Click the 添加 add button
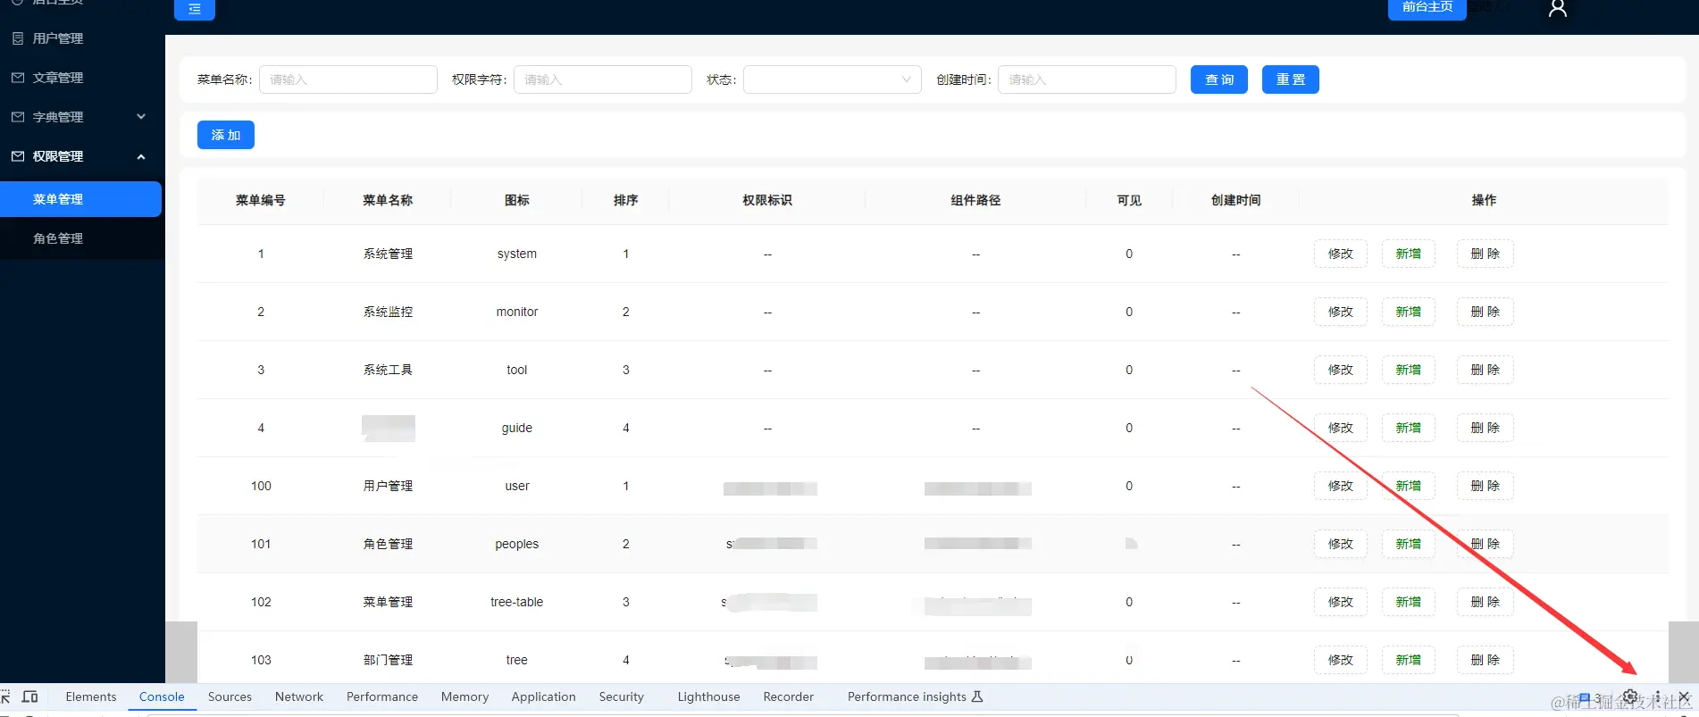This screenshot has width=1699, height=717. [x=225, y=135]
